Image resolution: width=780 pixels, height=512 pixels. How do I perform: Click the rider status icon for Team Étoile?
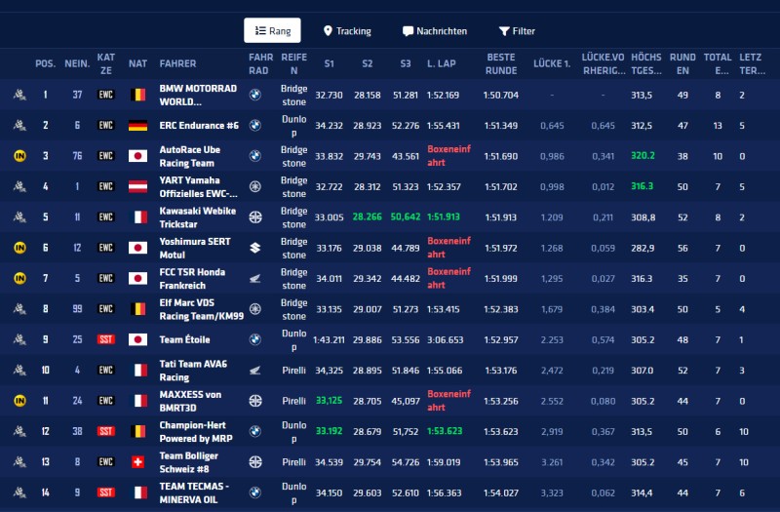pos(19,339)
